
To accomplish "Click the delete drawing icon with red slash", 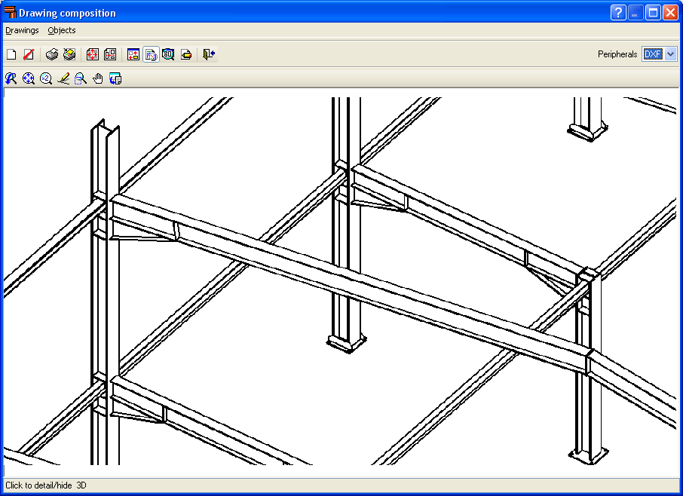I will click(x=29, y=54).
